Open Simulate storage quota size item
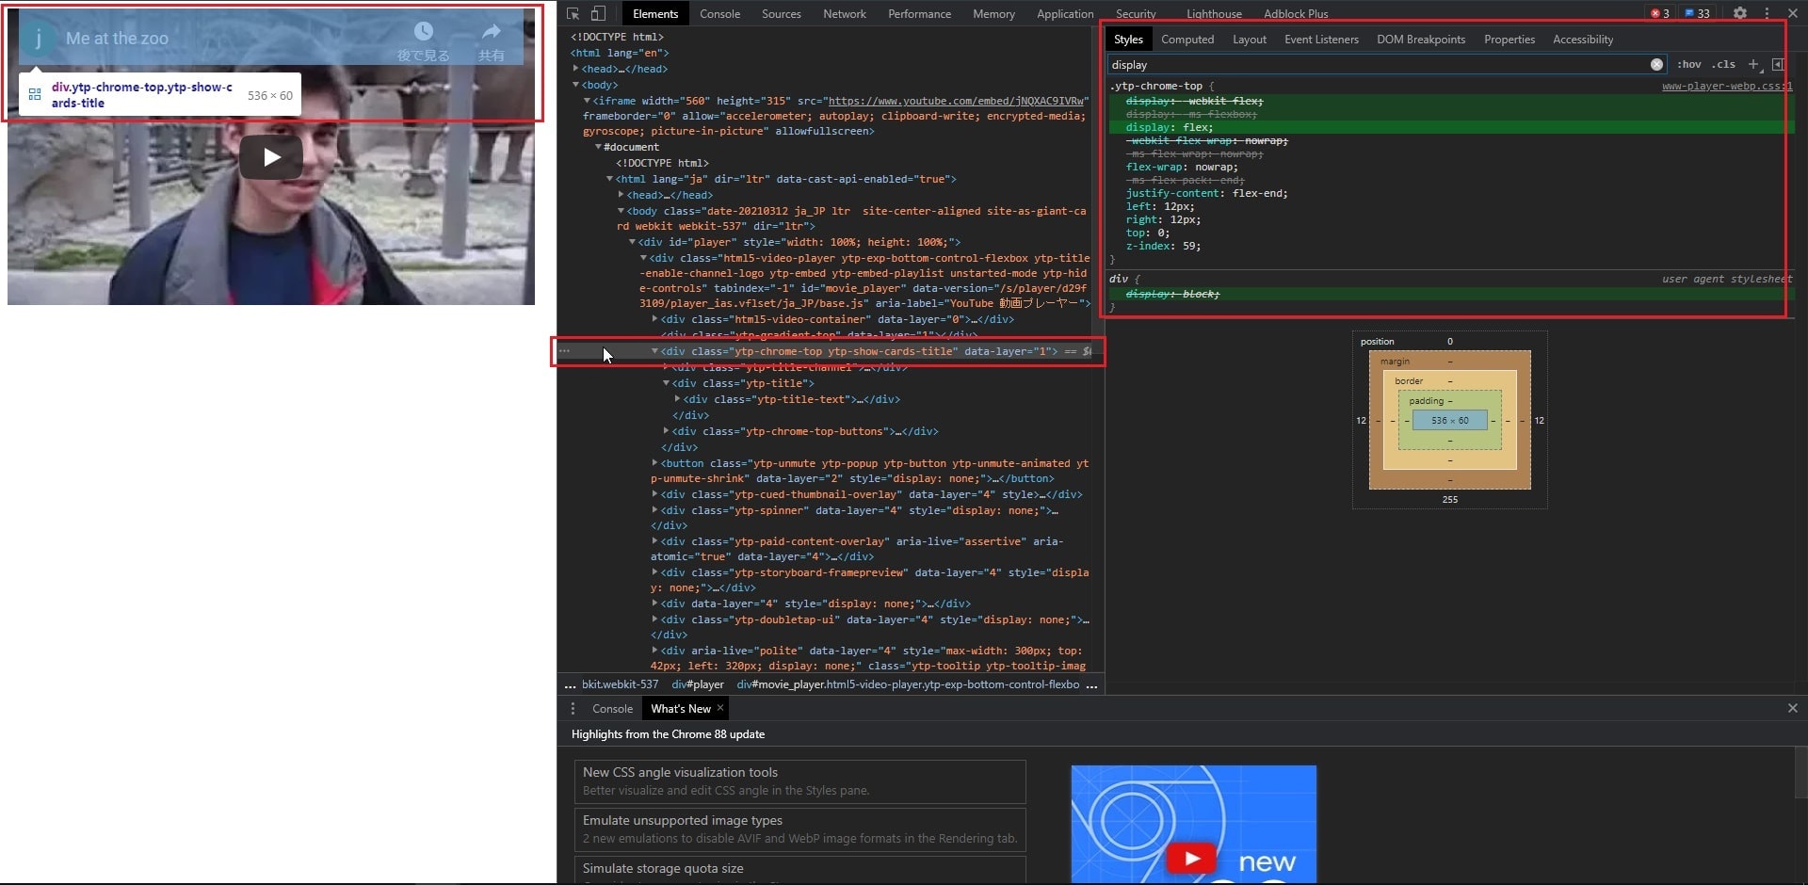The image size is (1808, 885). point(799,869)
